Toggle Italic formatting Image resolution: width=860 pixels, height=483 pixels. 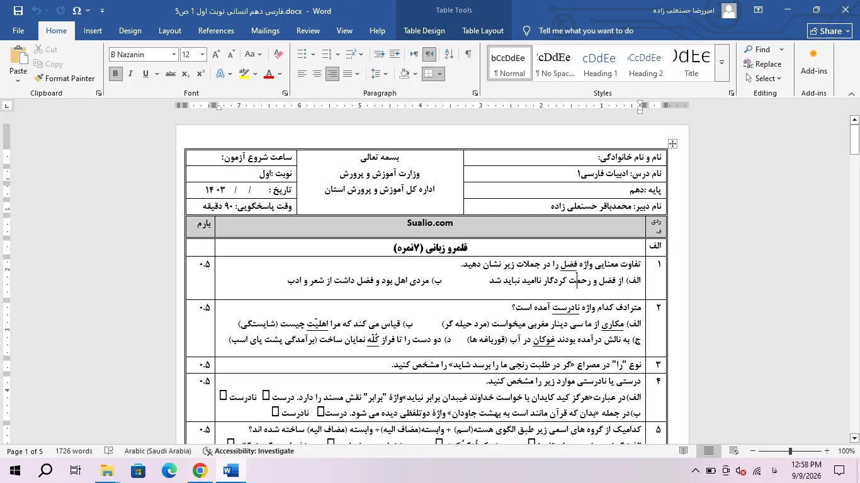130,74
